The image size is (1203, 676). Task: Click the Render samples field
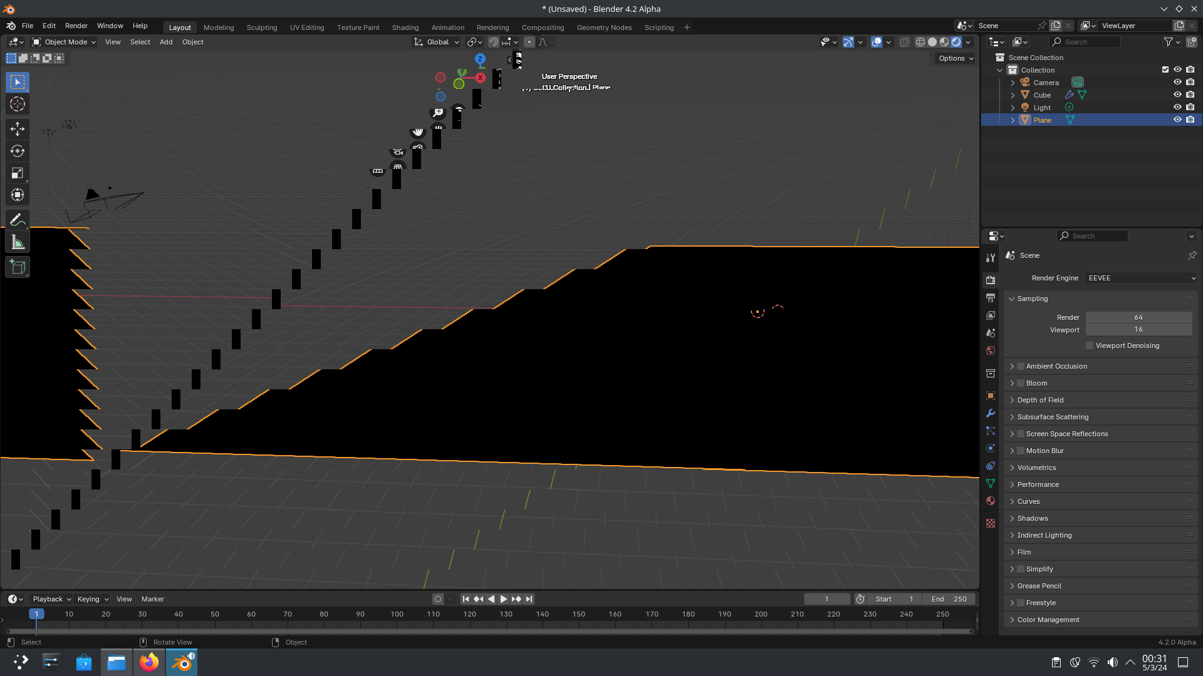coord(1138,317)
